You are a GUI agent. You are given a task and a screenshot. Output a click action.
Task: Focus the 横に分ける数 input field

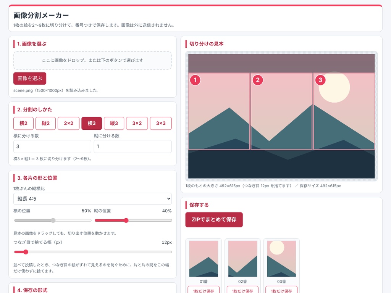(52, 146)
